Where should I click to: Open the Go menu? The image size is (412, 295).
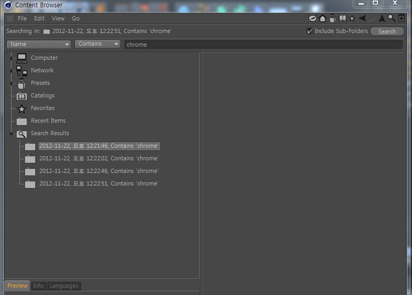[x=75, y=18]
